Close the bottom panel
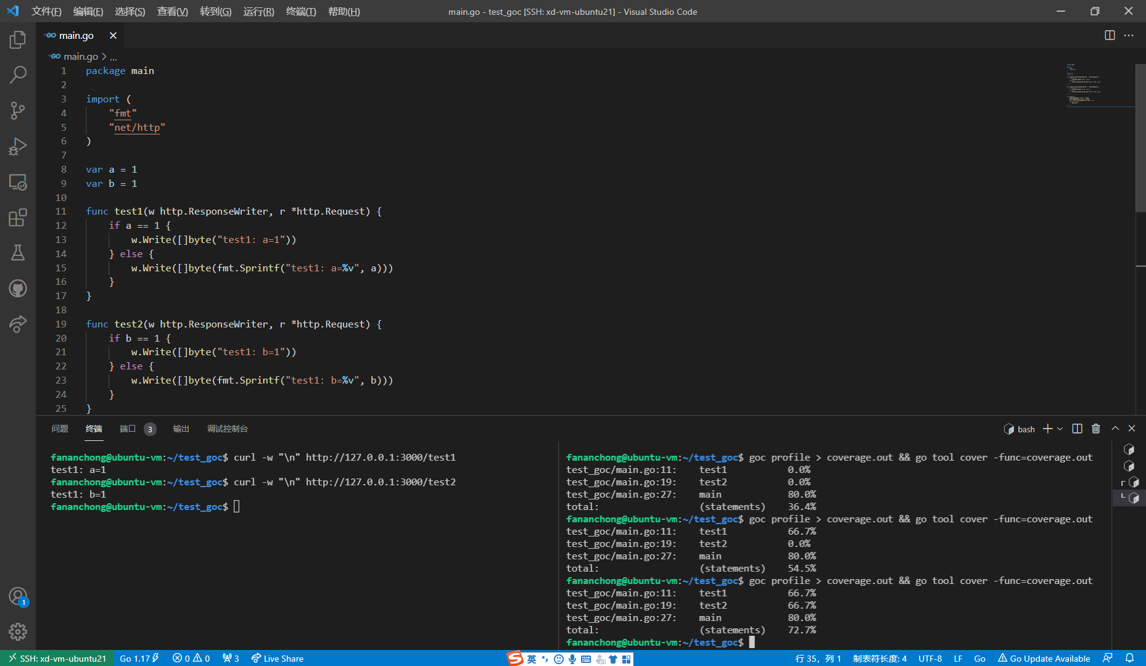 pos(1132,428)
